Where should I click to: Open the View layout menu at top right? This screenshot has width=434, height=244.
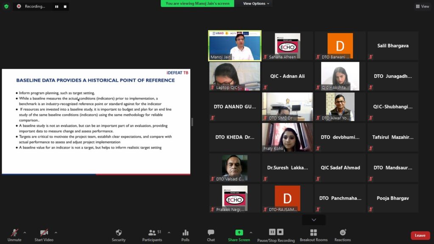(x=423, y=6)
